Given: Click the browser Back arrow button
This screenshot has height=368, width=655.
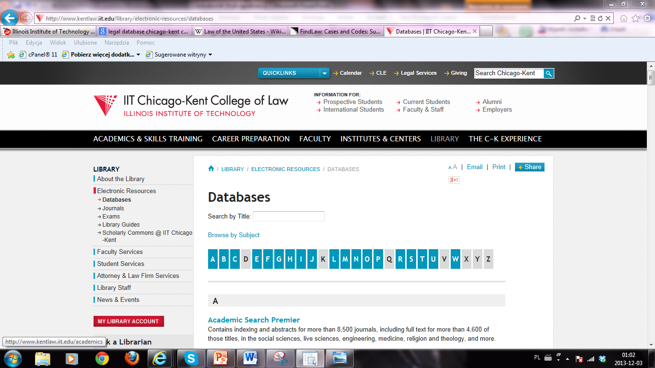Looking at the screenshot, I should (10, 18).
